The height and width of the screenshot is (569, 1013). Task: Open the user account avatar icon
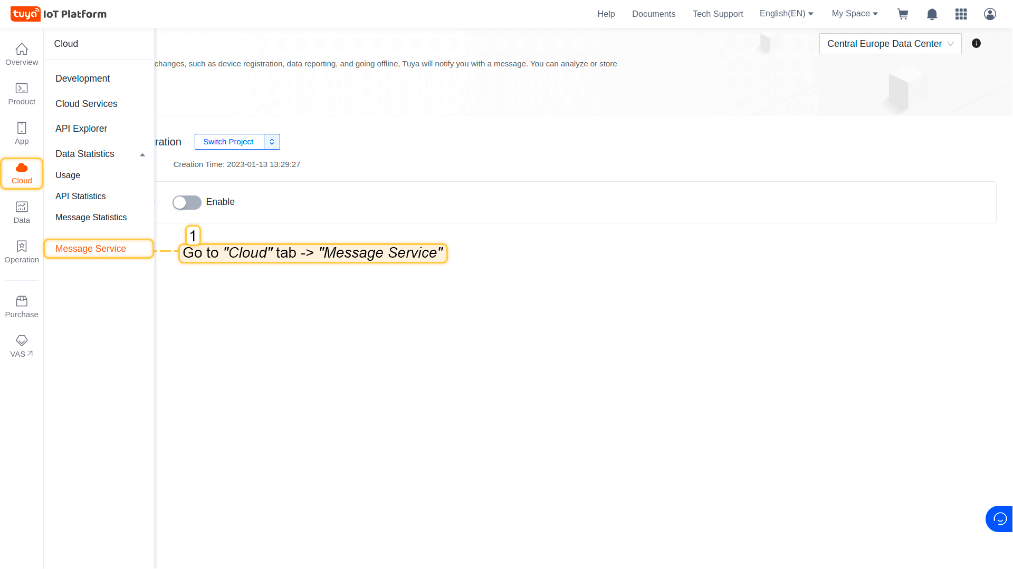pyautogui.click(x=990, y=14)
